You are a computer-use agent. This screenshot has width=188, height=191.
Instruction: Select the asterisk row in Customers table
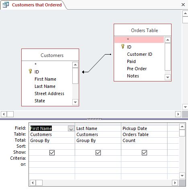[47, 64]
